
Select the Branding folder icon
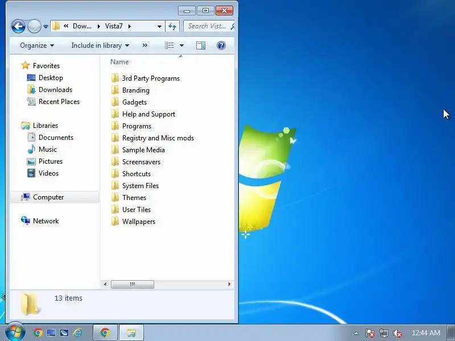(x=115, y=90)
